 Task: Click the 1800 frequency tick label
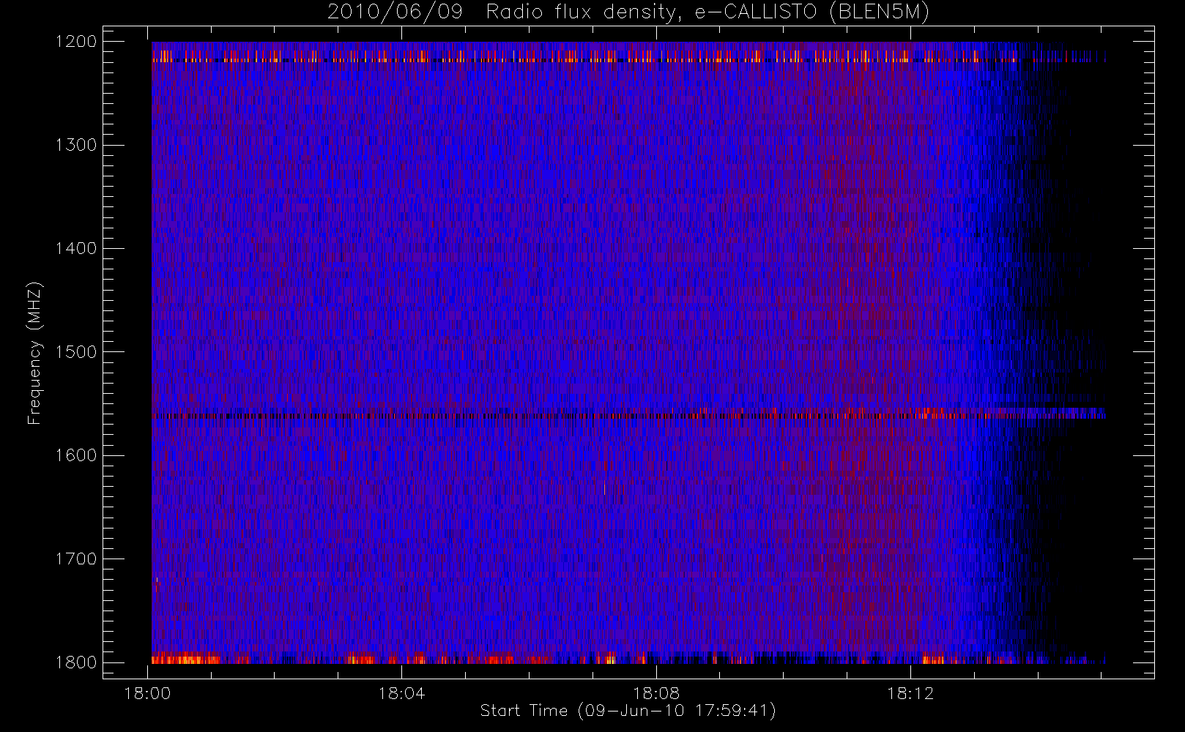[76, 662]
